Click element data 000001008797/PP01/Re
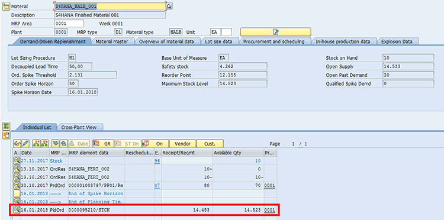444x220 pixels. pos(96,186)
